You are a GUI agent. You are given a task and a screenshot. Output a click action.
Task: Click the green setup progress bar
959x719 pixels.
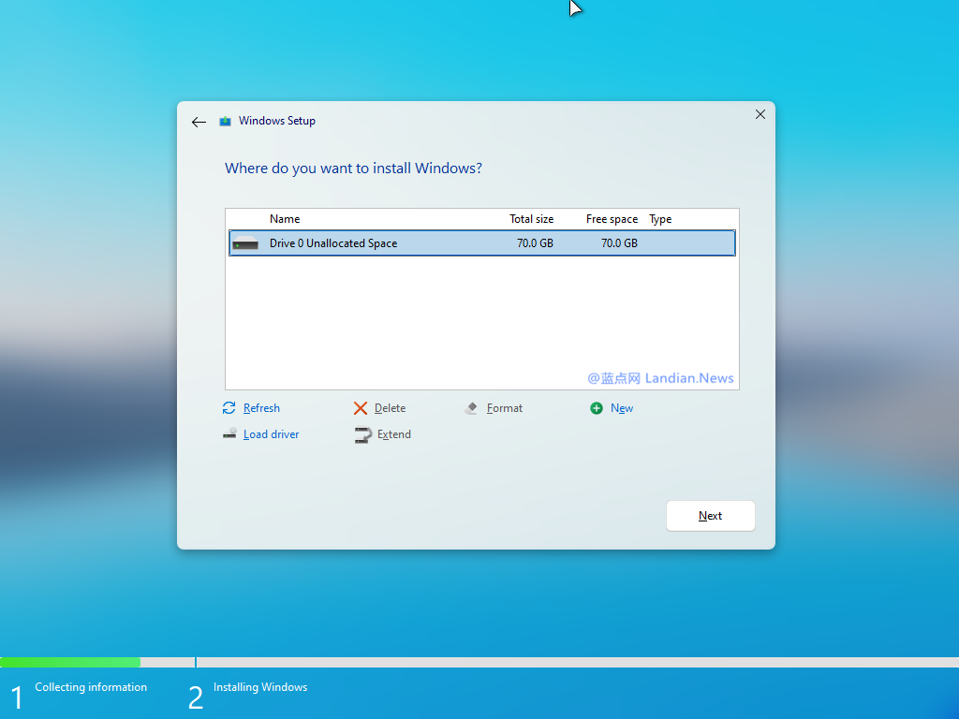[x=70, y=662]
